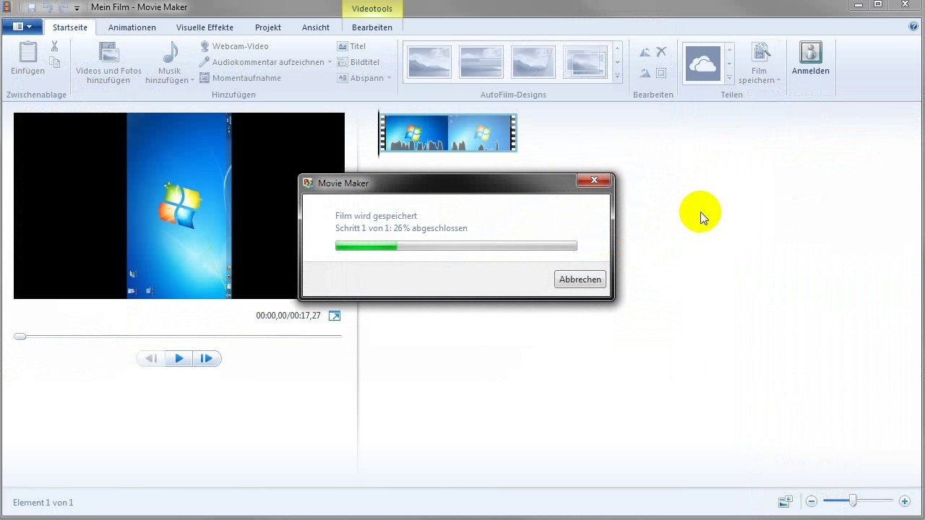The height and width of the screenshot is (520, 925).
Task: Click the save icon in quick access toolbar
Action: 31,7
